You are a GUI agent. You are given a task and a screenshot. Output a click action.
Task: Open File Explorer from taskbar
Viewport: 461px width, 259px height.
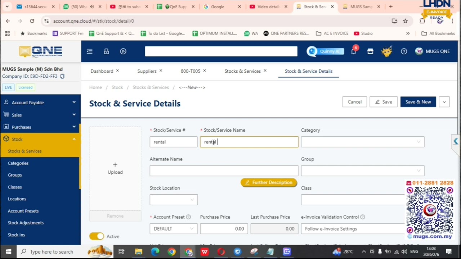[x=138, y=251]
